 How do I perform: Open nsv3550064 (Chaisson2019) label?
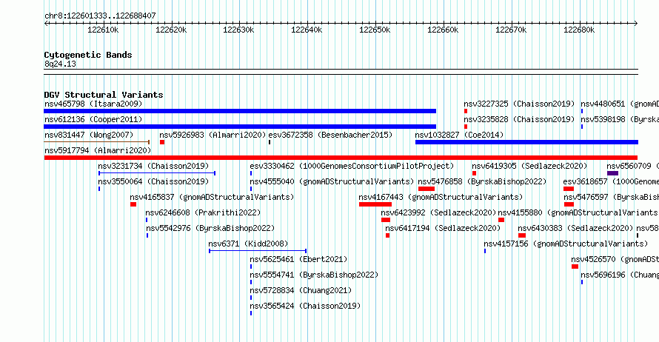pos(153,181)
